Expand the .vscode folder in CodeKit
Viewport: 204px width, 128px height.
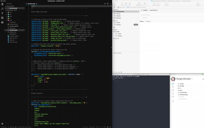pyautogui.click(x=177, y=84)
